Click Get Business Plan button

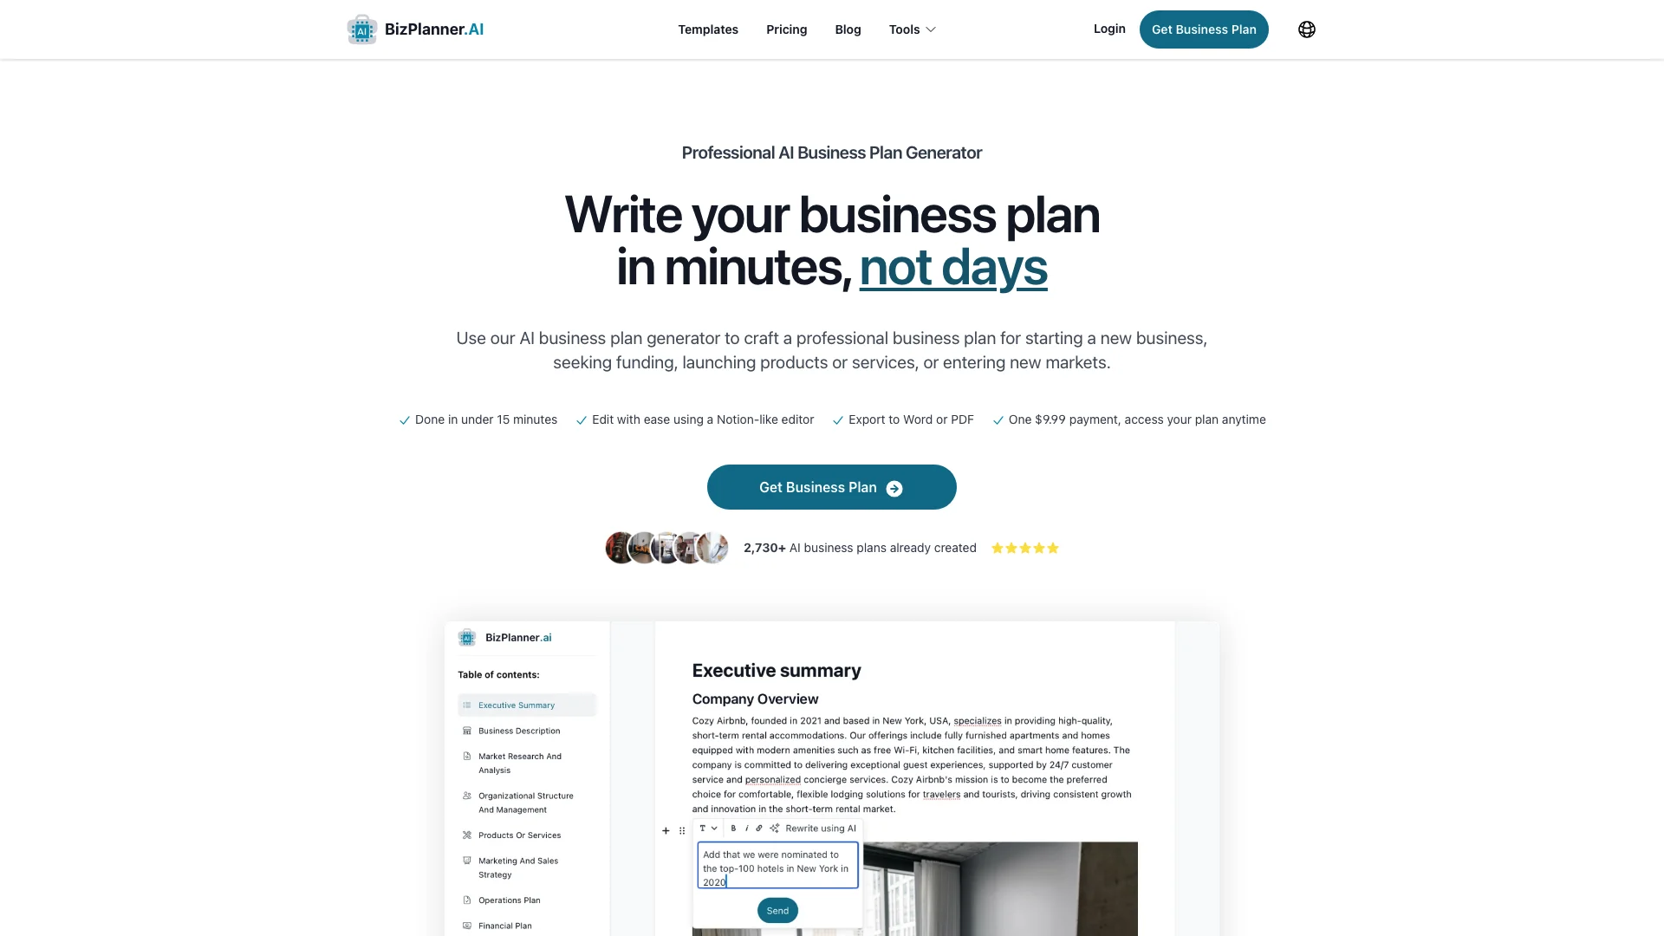point(832,487)
